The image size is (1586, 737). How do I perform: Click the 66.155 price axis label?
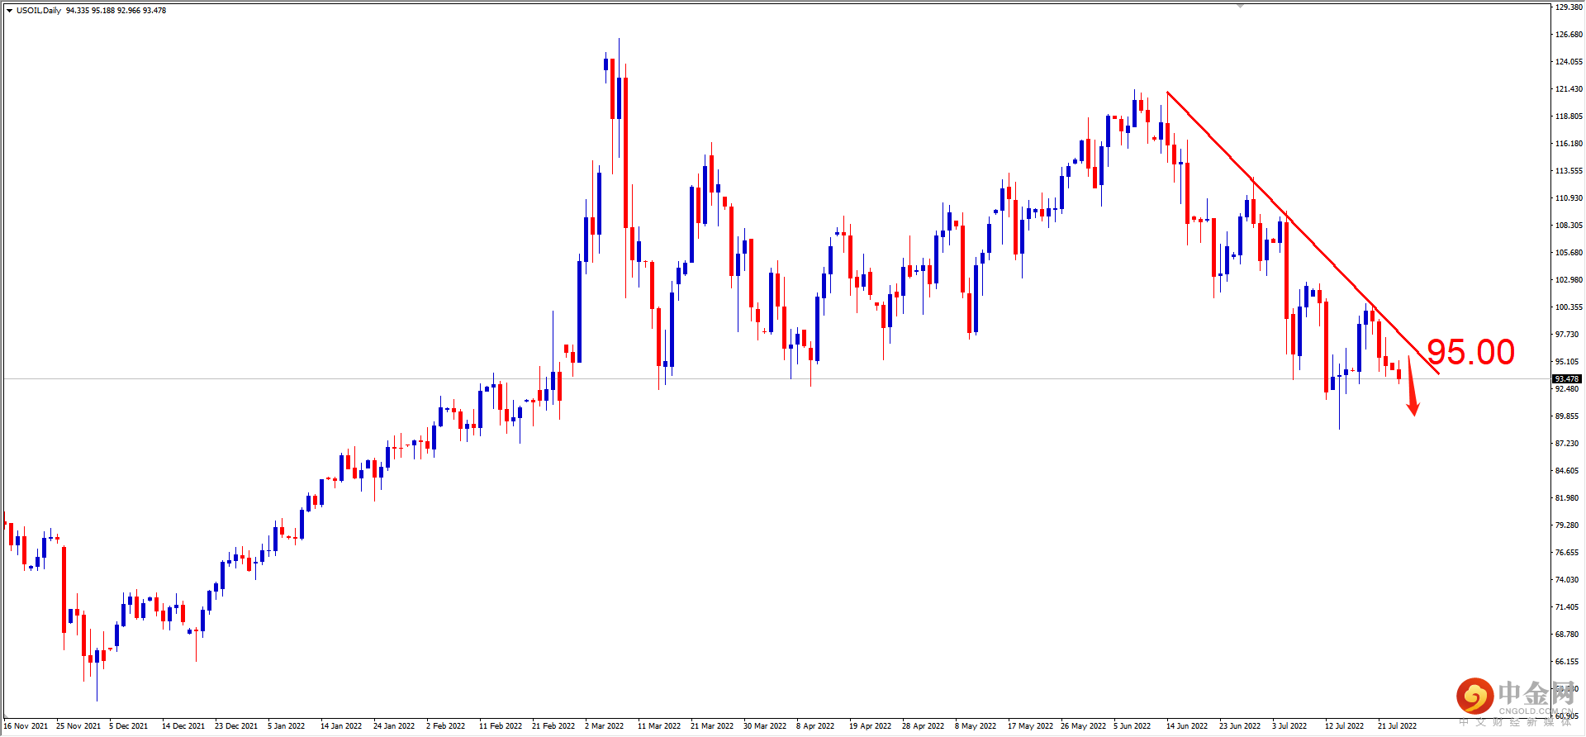click(1567, 662)
